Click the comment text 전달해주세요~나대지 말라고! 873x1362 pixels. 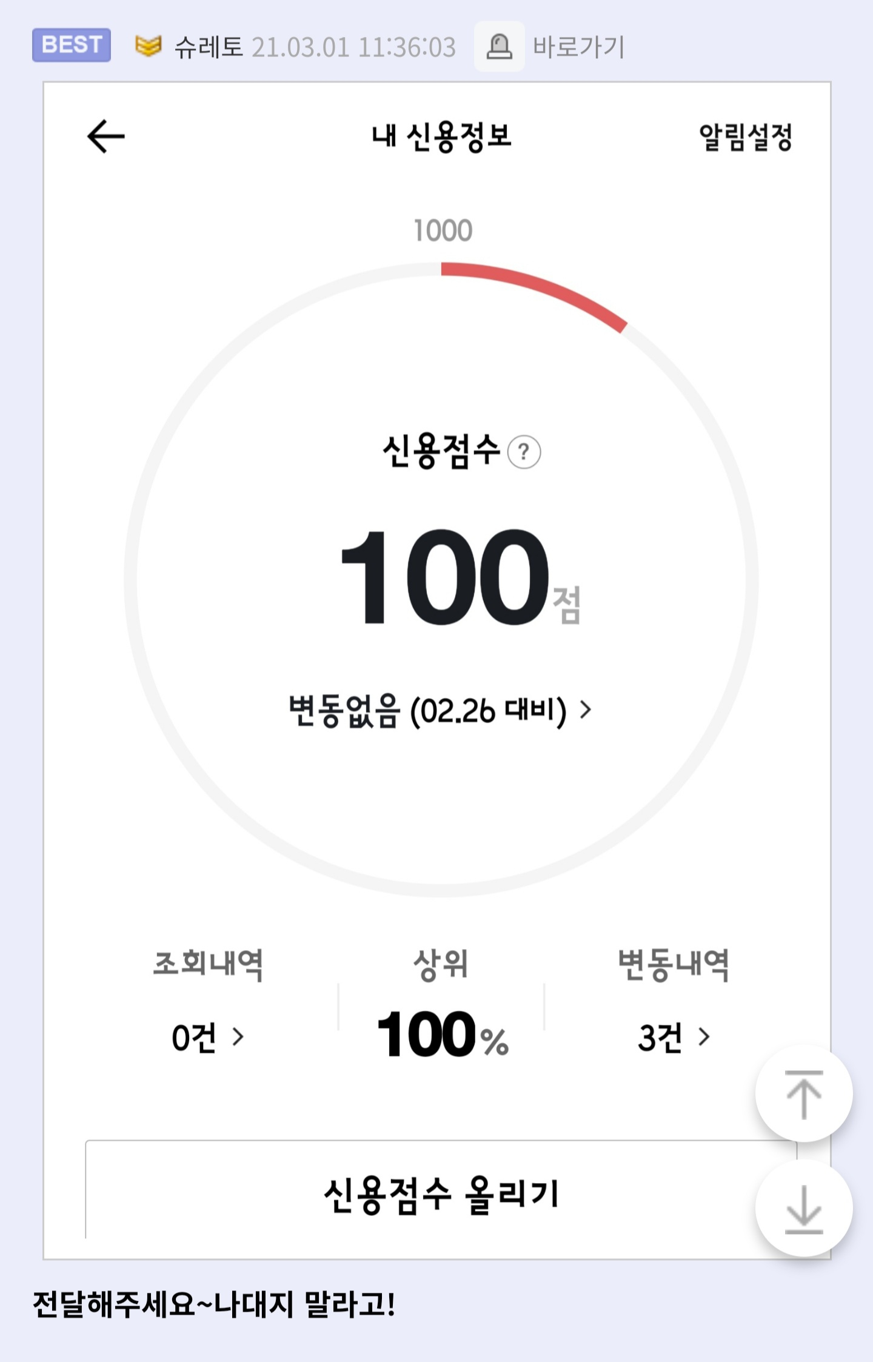[x=215, y=1304]
